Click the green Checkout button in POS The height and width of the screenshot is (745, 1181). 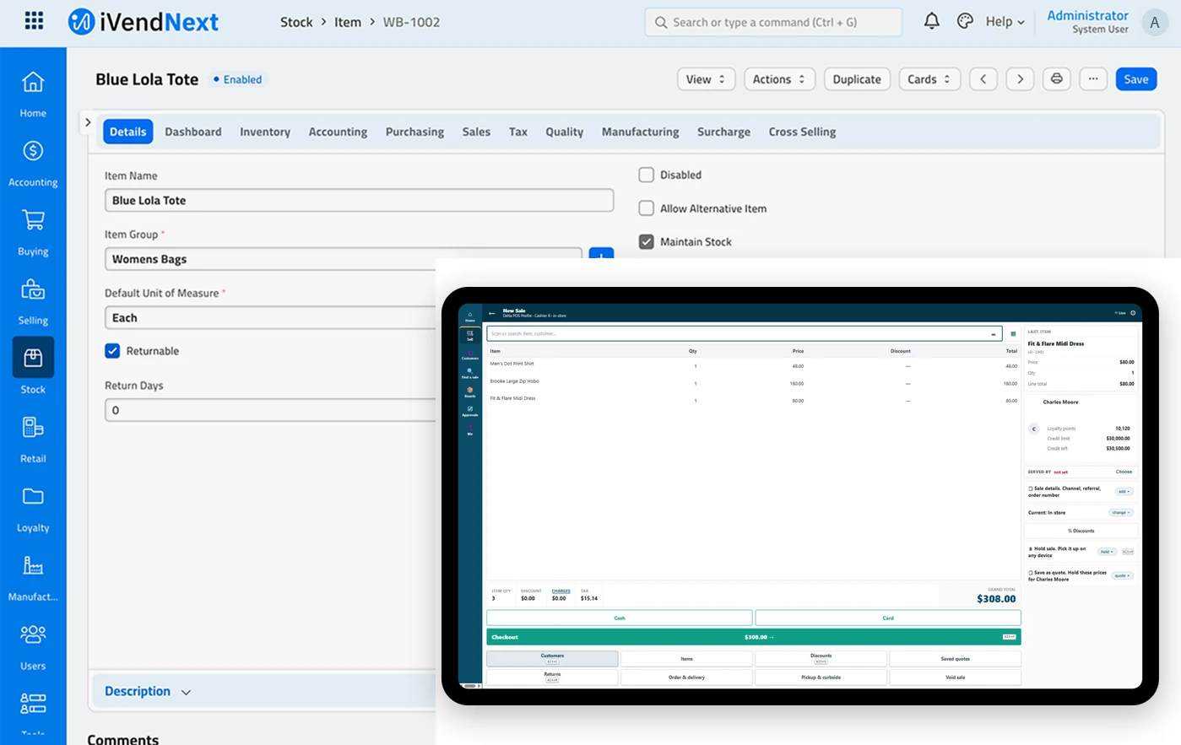pos(754,637)
